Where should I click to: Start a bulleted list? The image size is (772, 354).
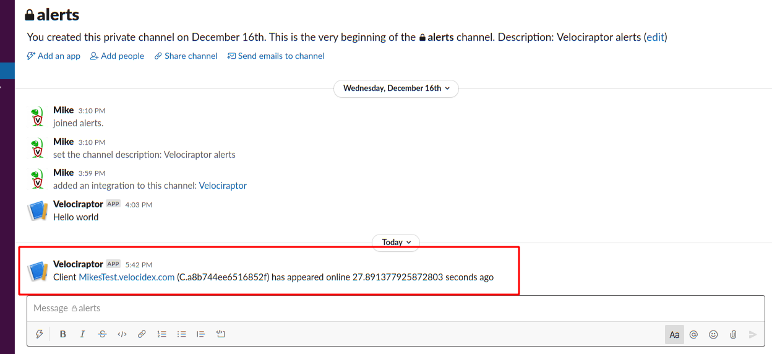[182, 334]
